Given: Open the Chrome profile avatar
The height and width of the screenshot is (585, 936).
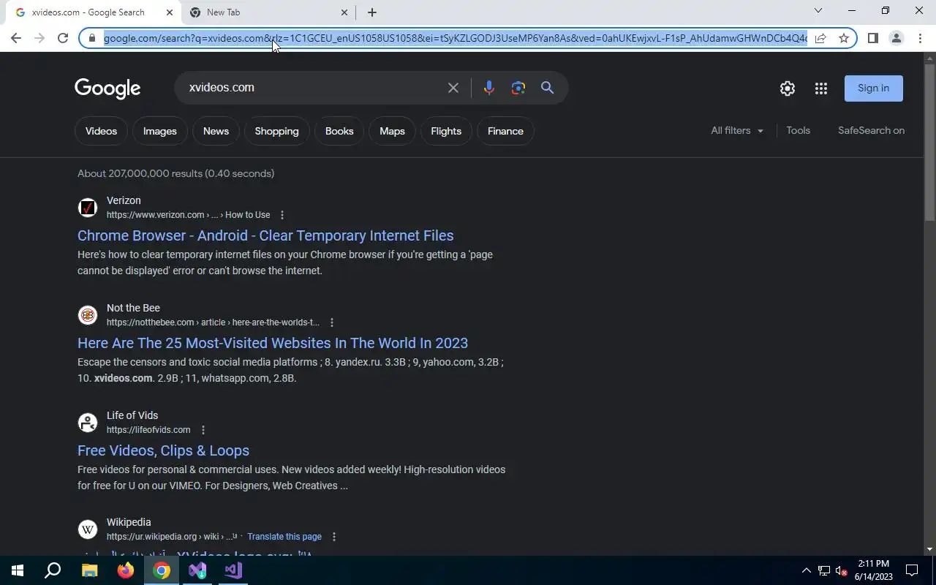Looking at the screenshot, I should 896,38.
